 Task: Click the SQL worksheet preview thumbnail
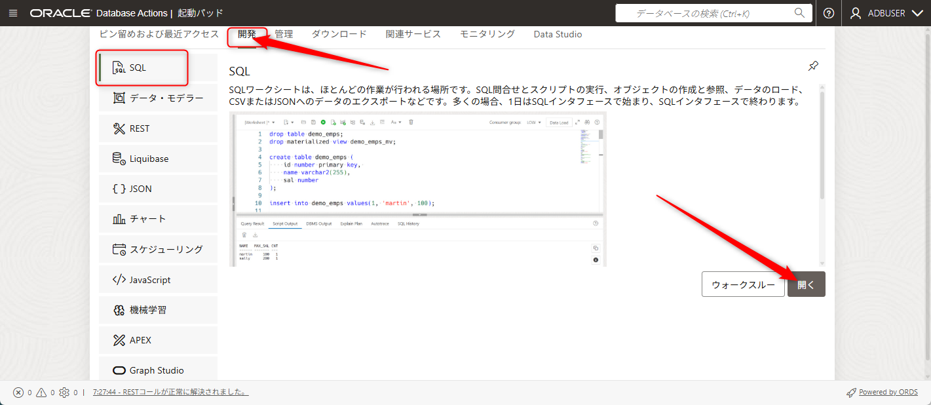click(x=418, y=189)
